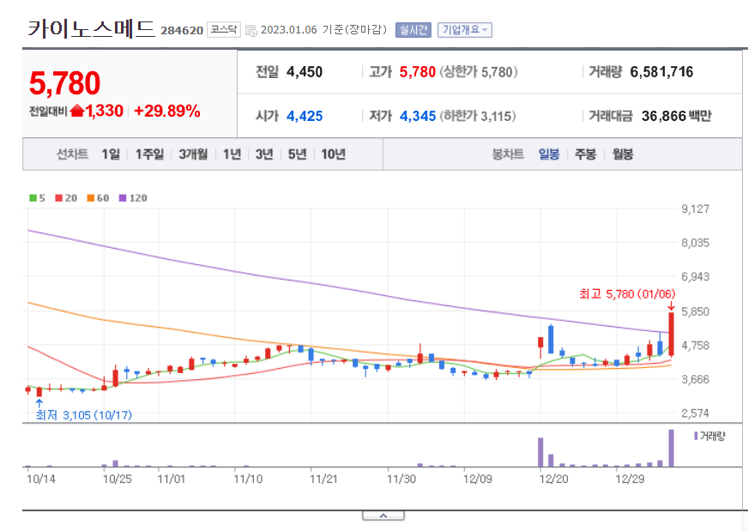Screen dimensions: 748x531
Task: Switch to 월봉 monthly candle chart
Action: pos(623,154)
